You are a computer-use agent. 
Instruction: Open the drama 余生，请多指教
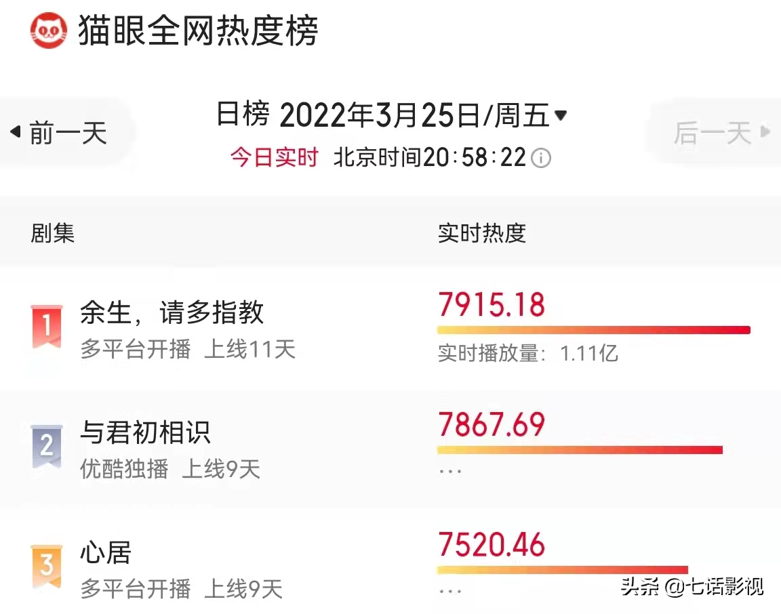(171, 312)
